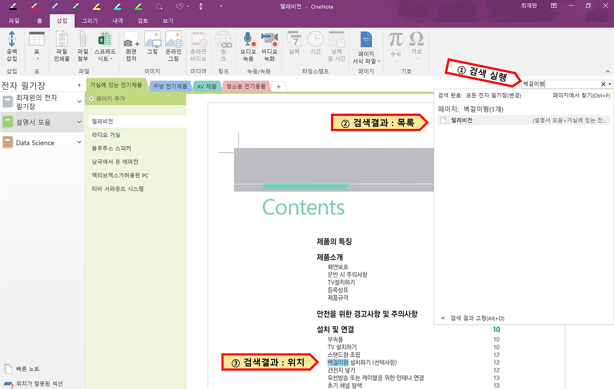Take a screen clipping with 화면 캡처

pos(131,47)
